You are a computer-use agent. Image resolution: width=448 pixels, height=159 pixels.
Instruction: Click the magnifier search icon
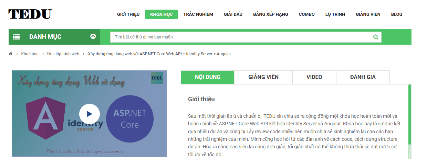[x=376, y=37]
